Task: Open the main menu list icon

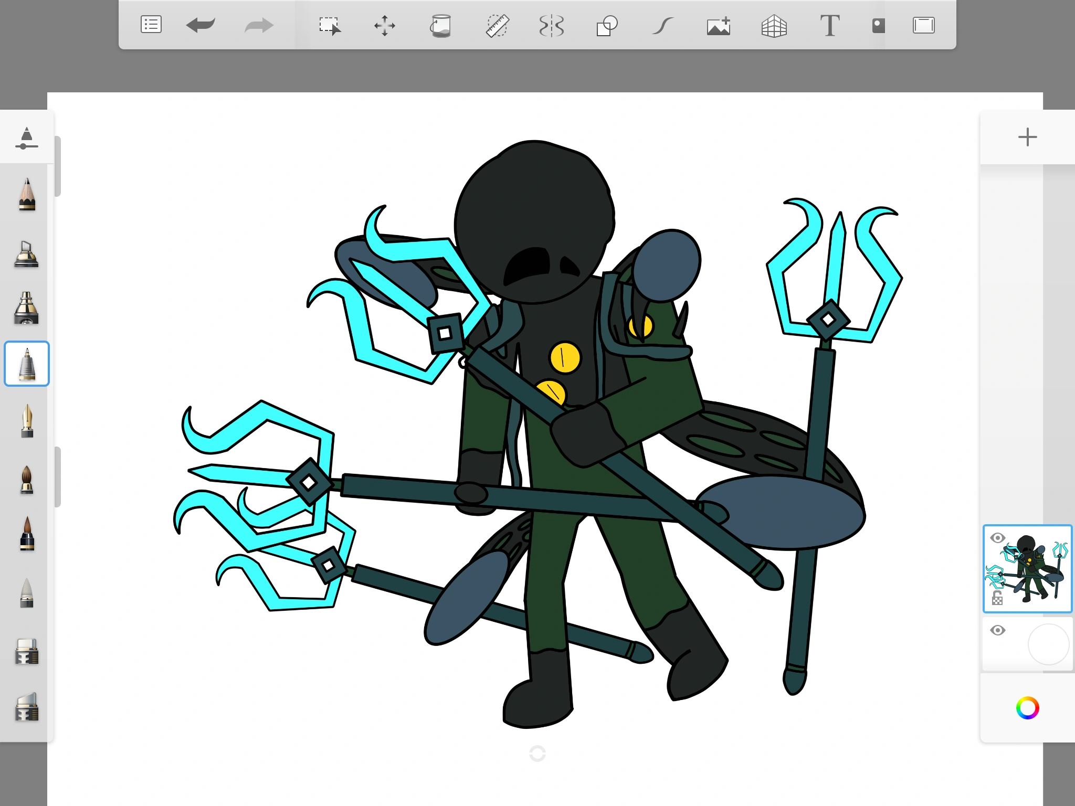Action: [151, 25]
